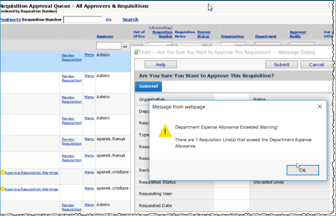Sort by the Approver column header
The height and width of the screenshot is (216, 336).
point(105,37)
